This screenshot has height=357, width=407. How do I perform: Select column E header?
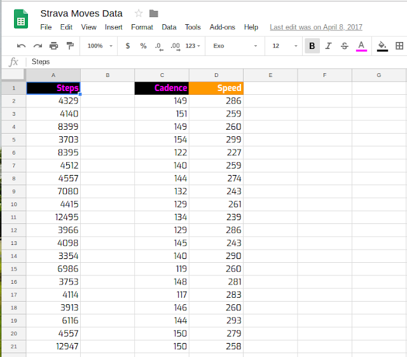click(x=270, y=75)
